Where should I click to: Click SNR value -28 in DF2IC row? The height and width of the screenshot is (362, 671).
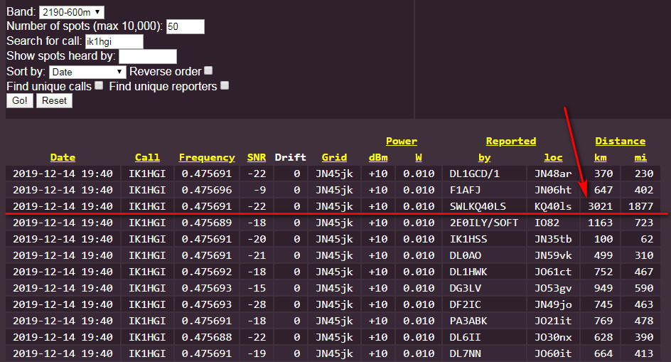(x=257, y=304)
